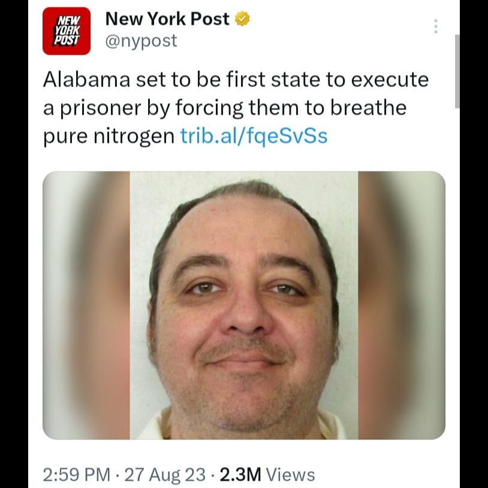488x488 pixels.
Task: Open the New York Post profile avatar
Action: 67,31
